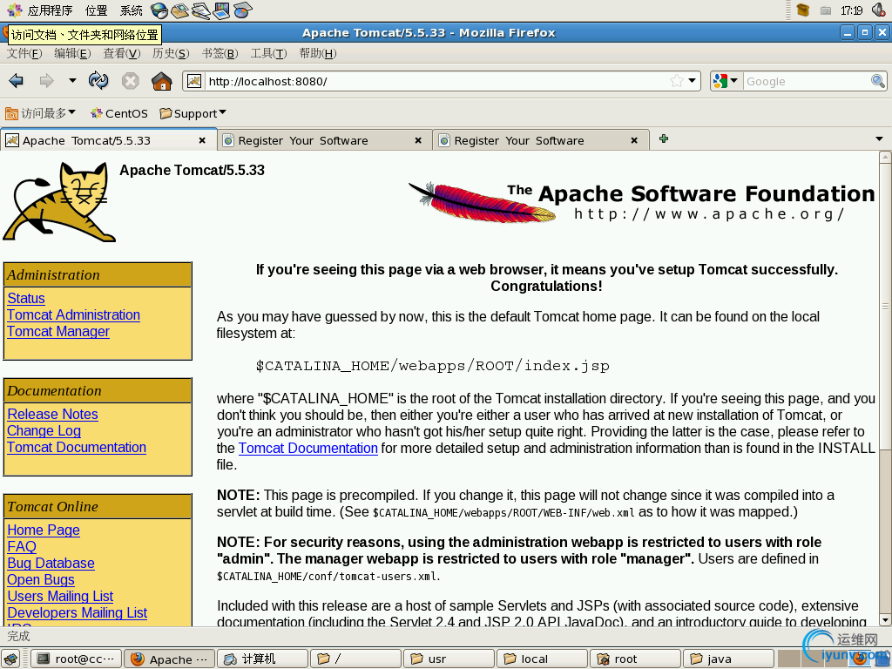Switch to the root@cc terminal in the taskbar
This screenshot has height=669, width=892.
[x=76, y=659]
